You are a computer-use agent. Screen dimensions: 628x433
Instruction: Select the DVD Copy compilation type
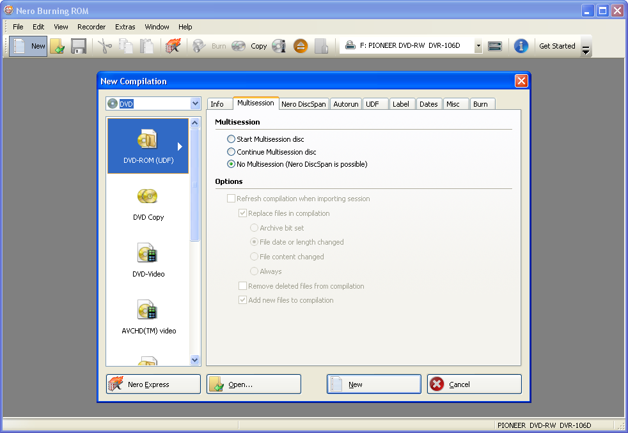pyautogui.click(x=148, y=204)
